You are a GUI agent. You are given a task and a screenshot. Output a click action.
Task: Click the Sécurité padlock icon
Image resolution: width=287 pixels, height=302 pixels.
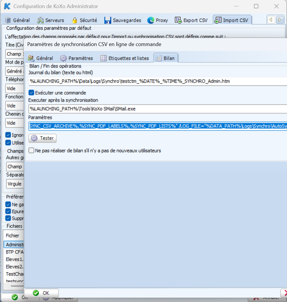click(75, 20)
